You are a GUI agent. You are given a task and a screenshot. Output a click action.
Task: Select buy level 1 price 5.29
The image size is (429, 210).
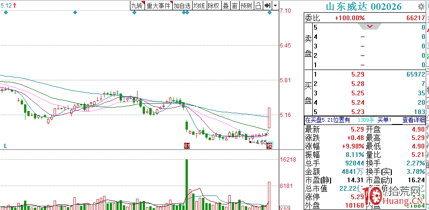[357, 74]
